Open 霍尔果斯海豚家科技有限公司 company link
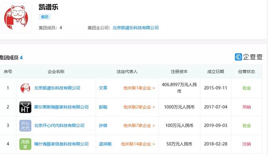 coord(62,107)
